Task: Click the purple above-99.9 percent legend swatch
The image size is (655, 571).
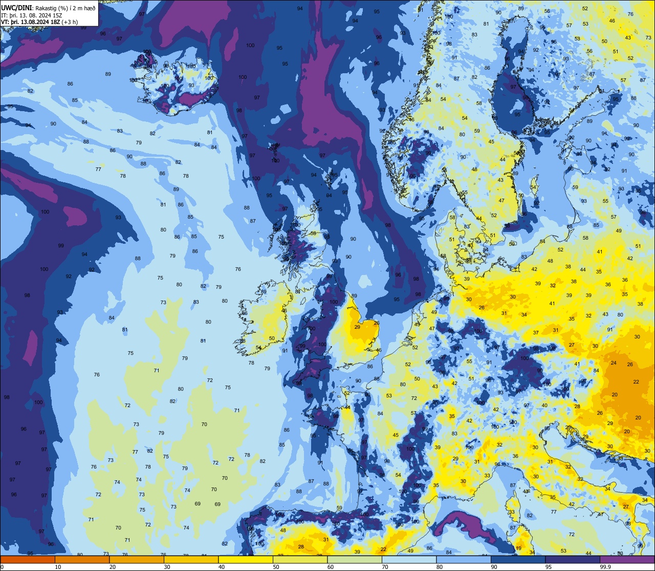Action: (627, 559)
